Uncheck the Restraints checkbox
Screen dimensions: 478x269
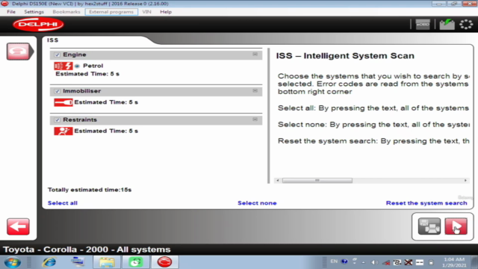[57, 120]
